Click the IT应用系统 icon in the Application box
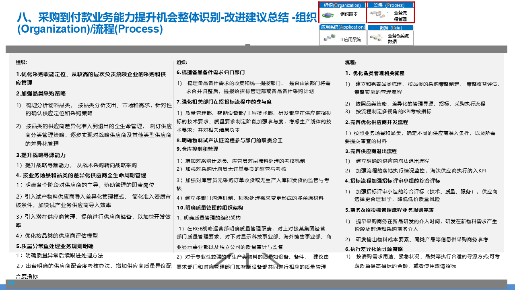Image resolution: width=515 pixels, height=290 pixels. pos(329,38)
